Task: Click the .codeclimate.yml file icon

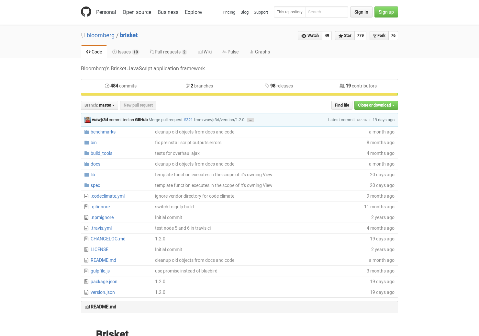Action: (x=86, y=196)
